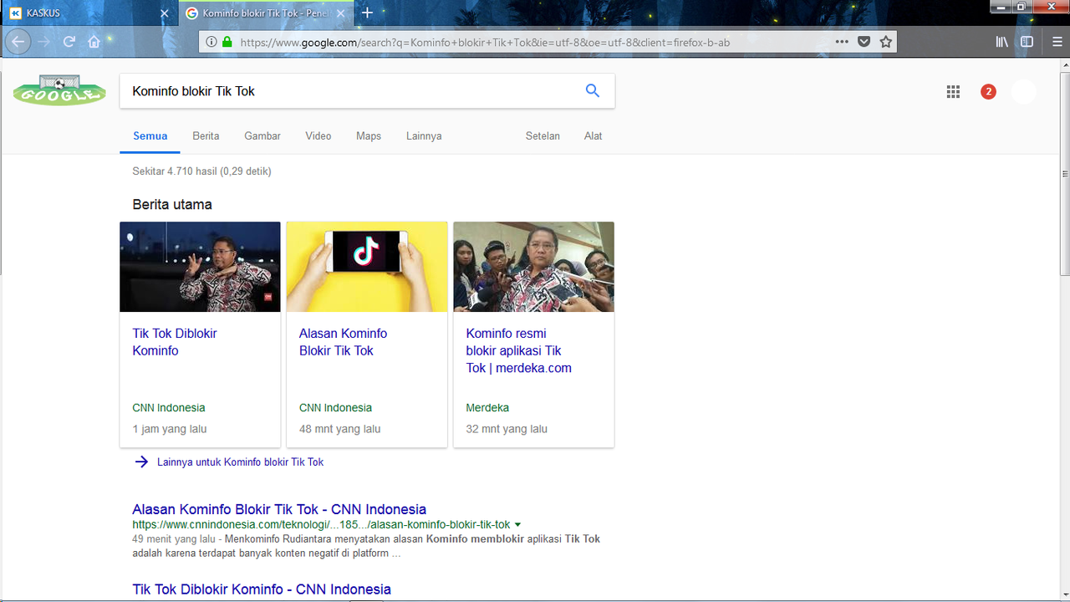Click CNN Indonesia source under Tik Tok Diblokir
Viewport: 1070px width, 602px height.
tap(169, 408)
